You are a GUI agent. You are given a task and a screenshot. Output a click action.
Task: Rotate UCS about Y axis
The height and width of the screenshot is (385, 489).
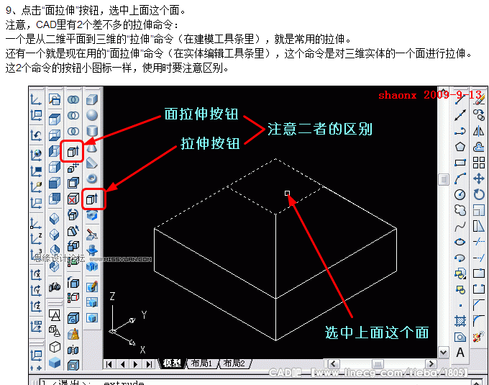coord(36,291)
